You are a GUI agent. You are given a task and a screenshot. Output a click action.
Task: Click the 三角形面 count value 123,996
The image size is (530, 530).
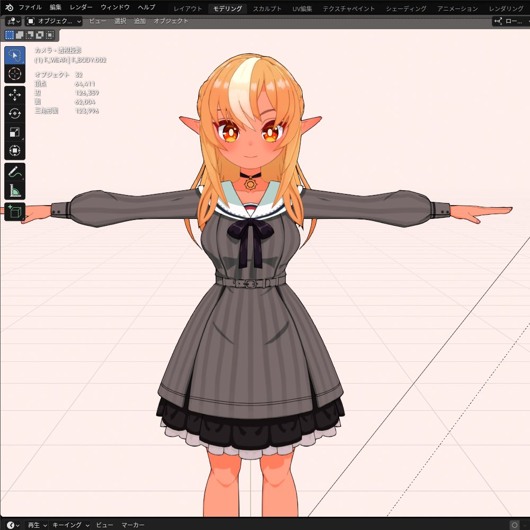tap(86, 111)
